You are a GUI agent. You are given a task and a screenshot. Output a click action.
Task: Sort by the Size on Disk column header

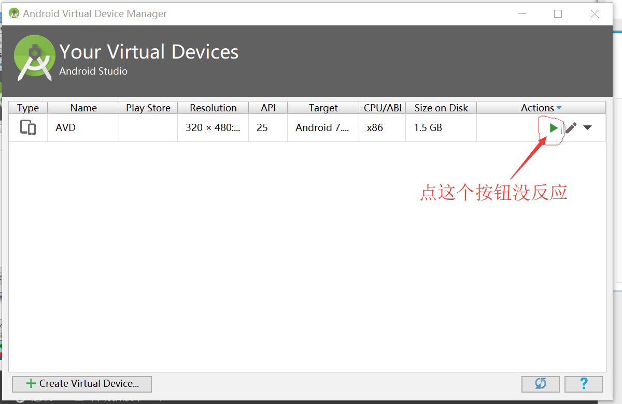[x=441, y=108]
